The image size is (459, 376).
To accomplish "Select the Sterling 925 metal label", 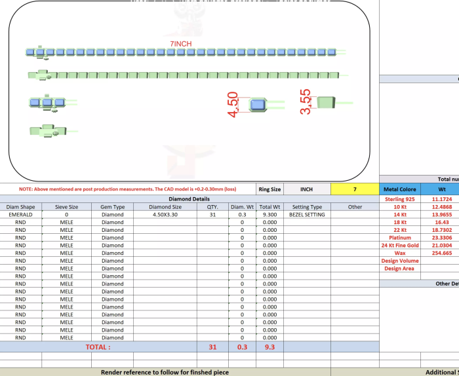I will tap(399, 198).
